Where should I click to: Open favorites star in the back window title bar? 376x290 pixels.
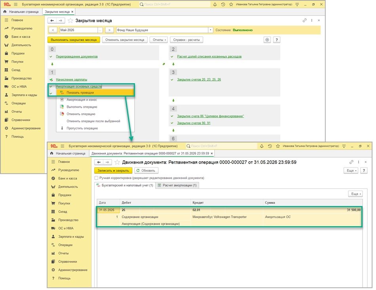(231, 4)
